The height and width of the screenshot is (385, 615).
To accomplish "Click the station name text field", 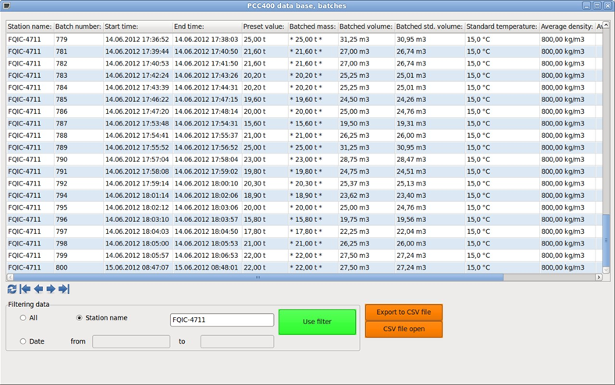I will point(222,320).
